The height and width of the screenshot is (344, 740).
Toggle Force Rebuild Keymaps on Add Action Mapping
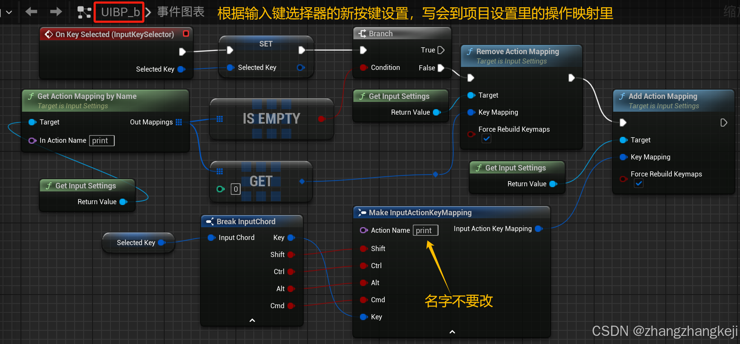[x=638, y=183]
